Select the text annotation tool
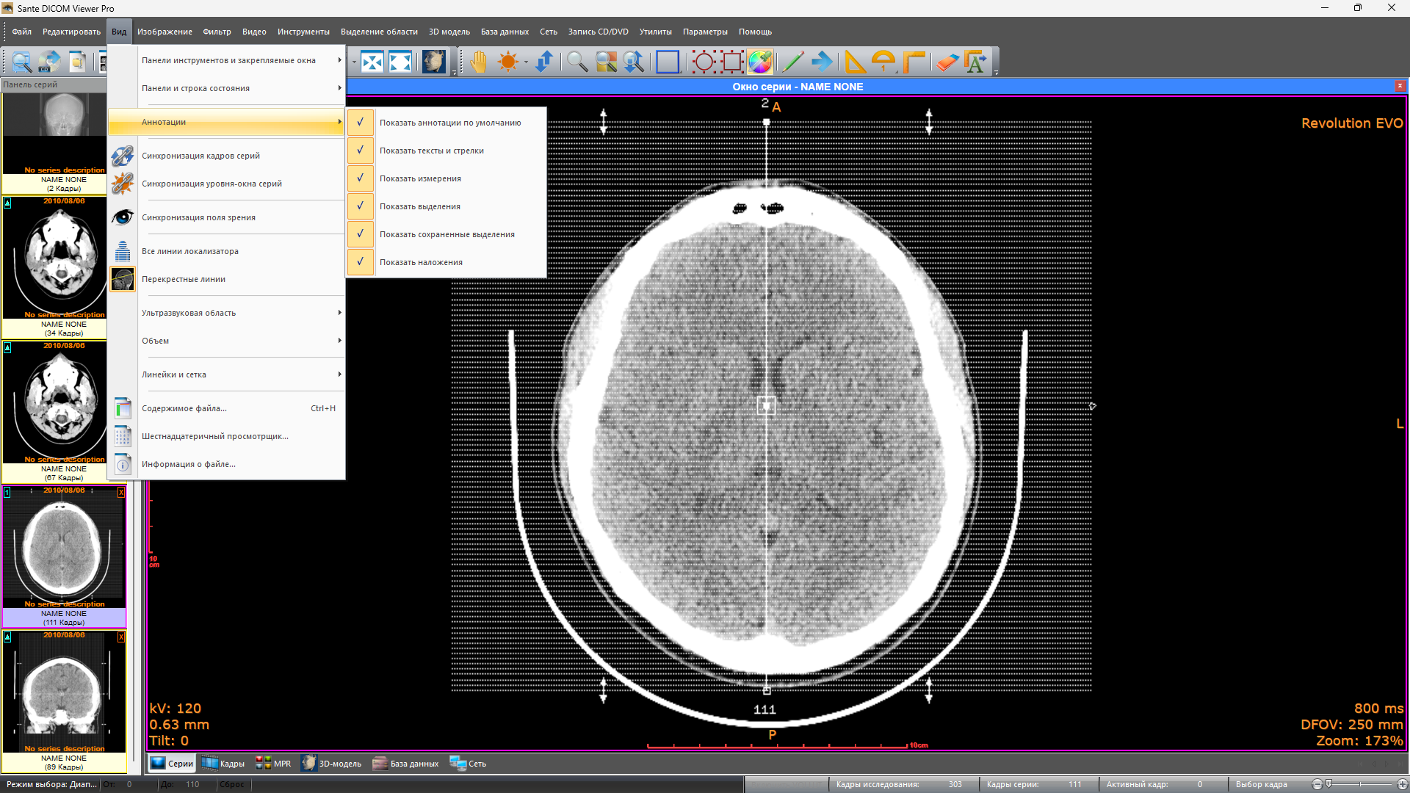 click(976, 62)
